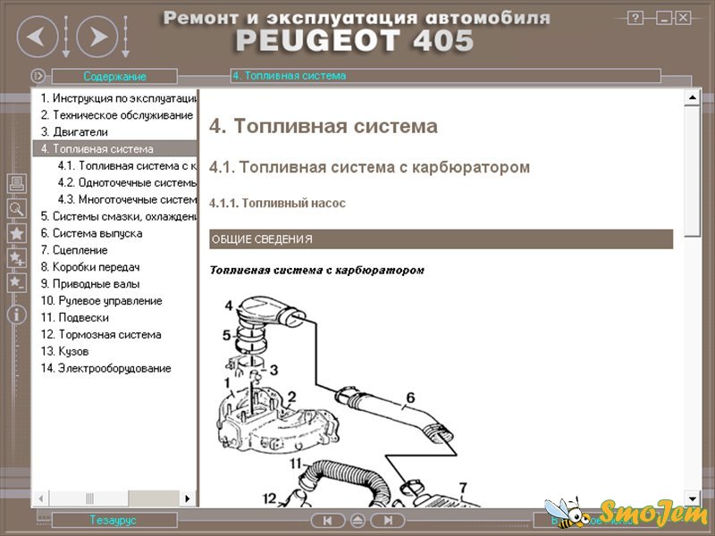Click heading 4.1. Топливная система с карбюратором
The width and height of the screenshot is (715, 536).
[369, 167]
